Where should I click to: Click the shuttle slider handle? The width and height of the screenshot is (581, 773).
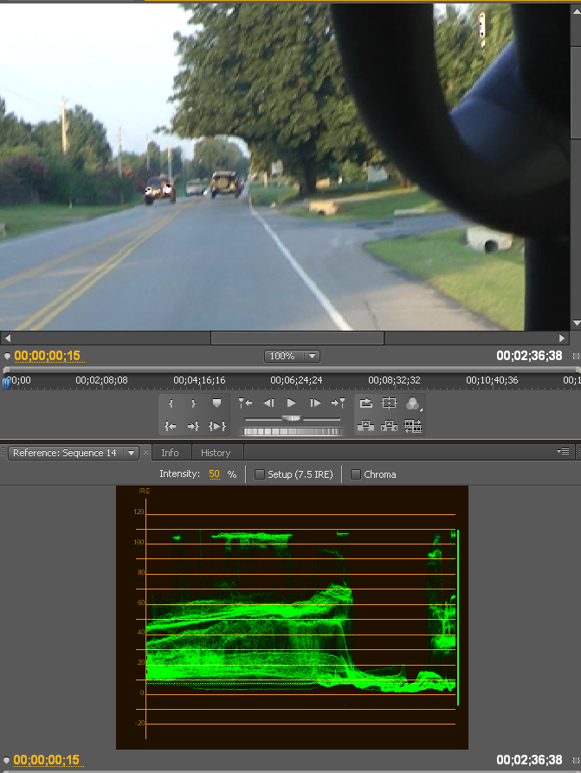tap(292, 419)
